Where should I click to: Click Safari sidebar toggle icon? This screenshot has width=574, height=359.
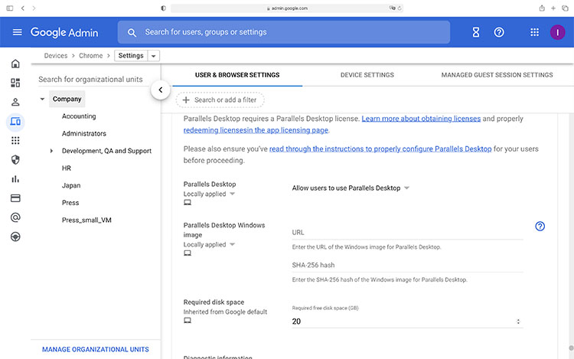10,8
